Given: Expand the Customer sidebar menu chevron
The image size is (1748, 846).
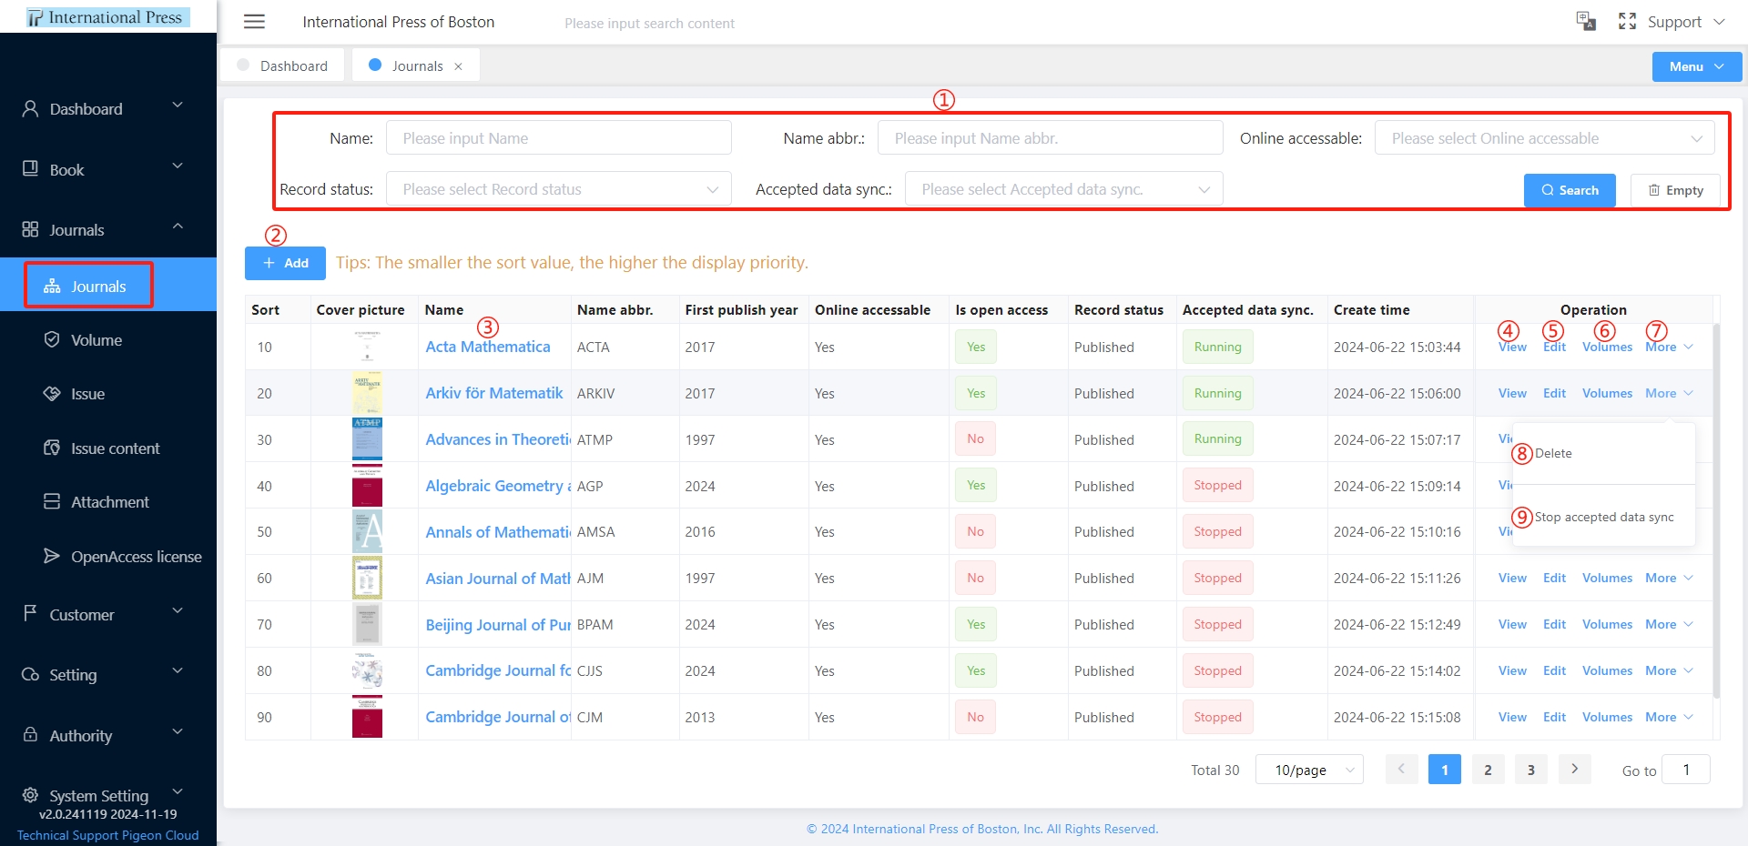Looking at the screenshot, I should pyautogui.click(x=178, y=610).
